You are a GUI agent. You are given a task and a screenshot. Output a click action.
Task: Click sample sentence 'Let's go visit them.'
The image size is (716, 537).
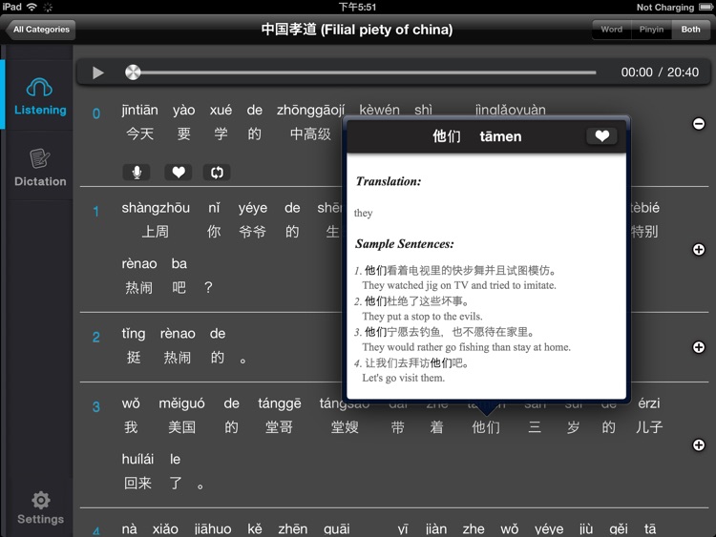[x=403, y=378]
